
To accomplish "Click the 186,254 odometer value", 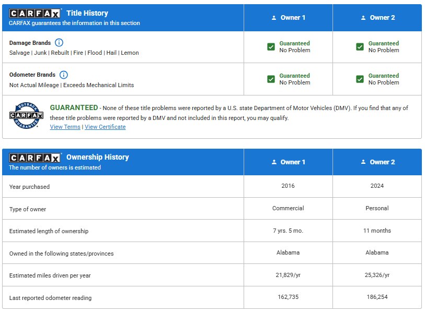I will pos(377,297).
